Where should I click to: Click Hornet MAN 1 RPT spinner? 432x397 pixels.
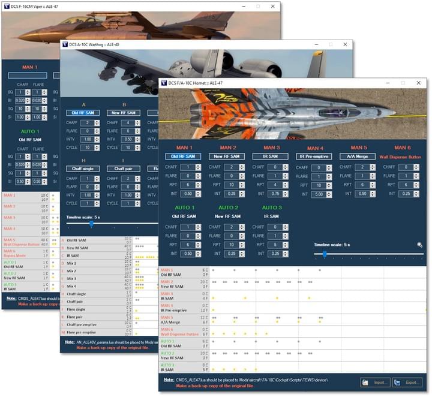pos(191,185)
